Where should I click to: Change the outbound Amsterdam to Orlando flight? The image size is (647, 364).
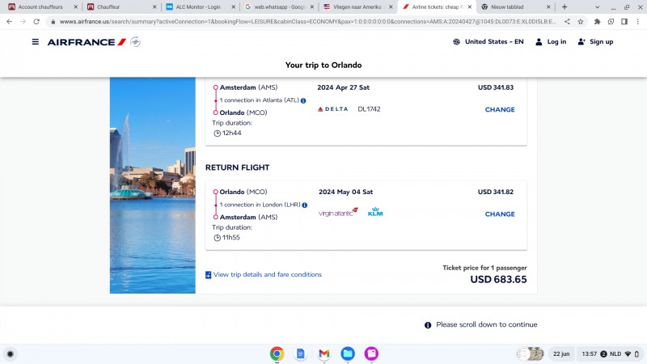tap(500, 110)
